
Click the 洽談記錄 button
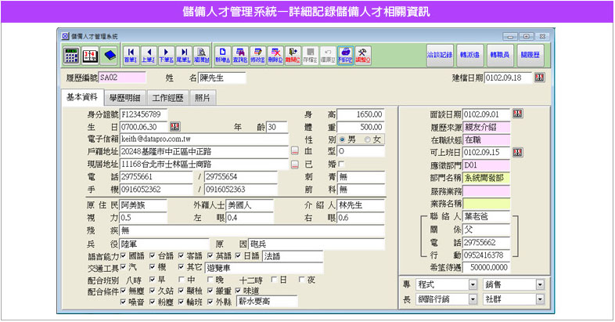440,55
